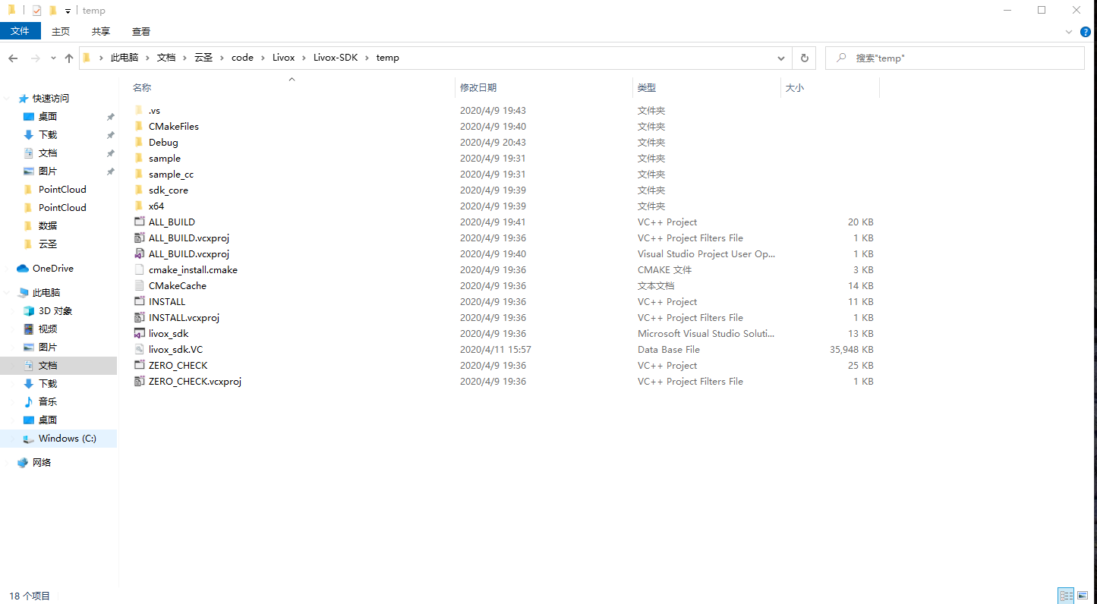The height and width of the screenshot is (604, 1097).
Task: Click the New Folder icon in the title bar
Action: click(52, 11)
